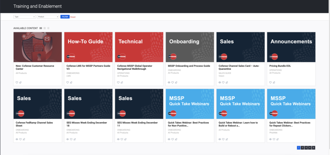Open the Customer Resource Center thumbnail
This screenshot has width=330, height=155.
coord(38,47)
